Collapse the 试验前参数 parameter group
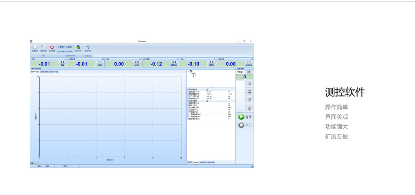Screen dimensions: 415x195 pyautogui.click(x=188, y=89)
